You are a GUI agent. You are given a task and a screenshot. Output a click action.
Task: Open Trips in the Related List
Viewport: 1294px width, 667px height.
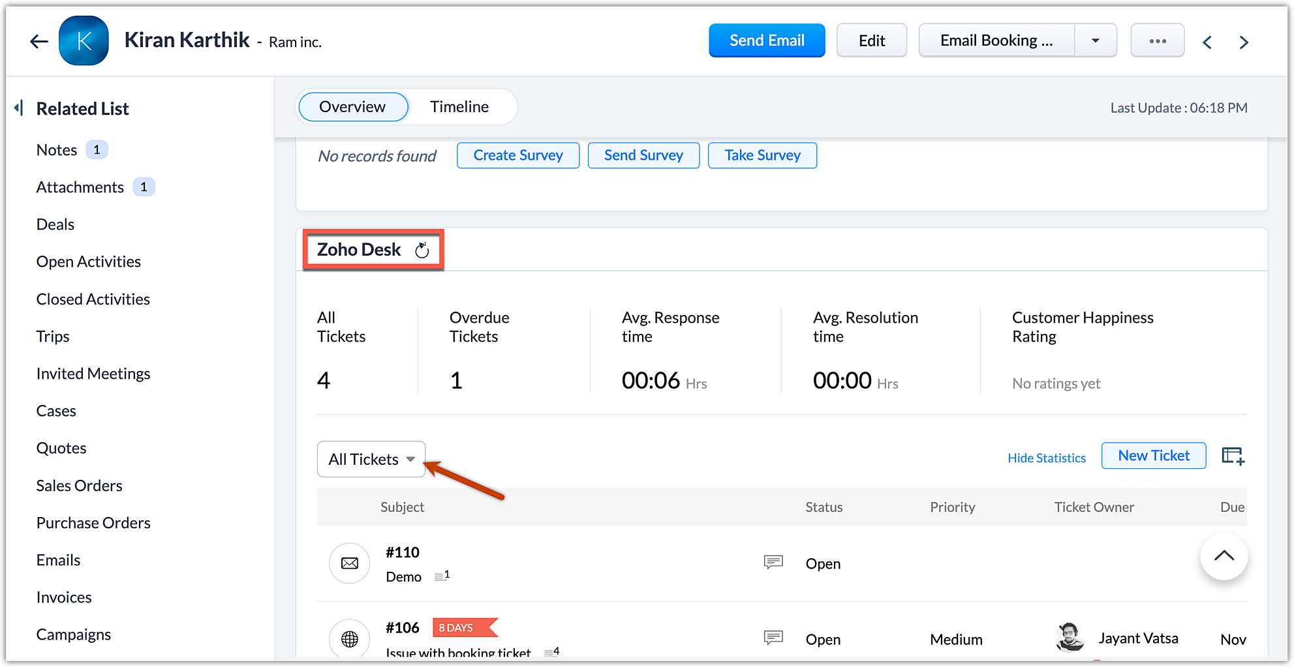[x=53, y=336]
